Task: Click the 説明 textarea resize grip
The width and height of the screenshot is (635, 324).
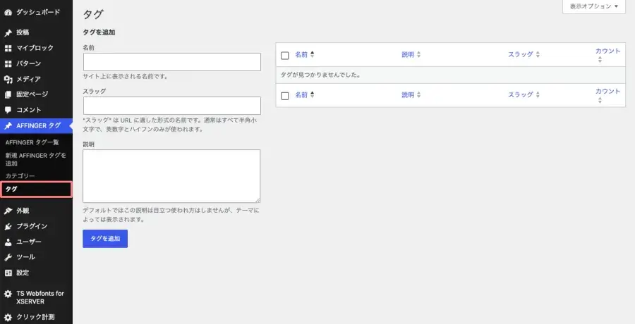Action: click(x=258, y=200)
